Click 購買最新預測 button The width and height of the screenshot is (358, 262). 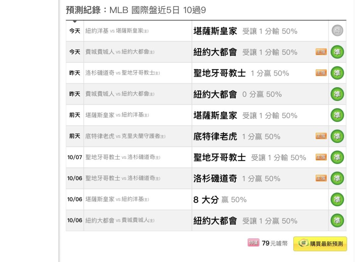coord(320,244)
